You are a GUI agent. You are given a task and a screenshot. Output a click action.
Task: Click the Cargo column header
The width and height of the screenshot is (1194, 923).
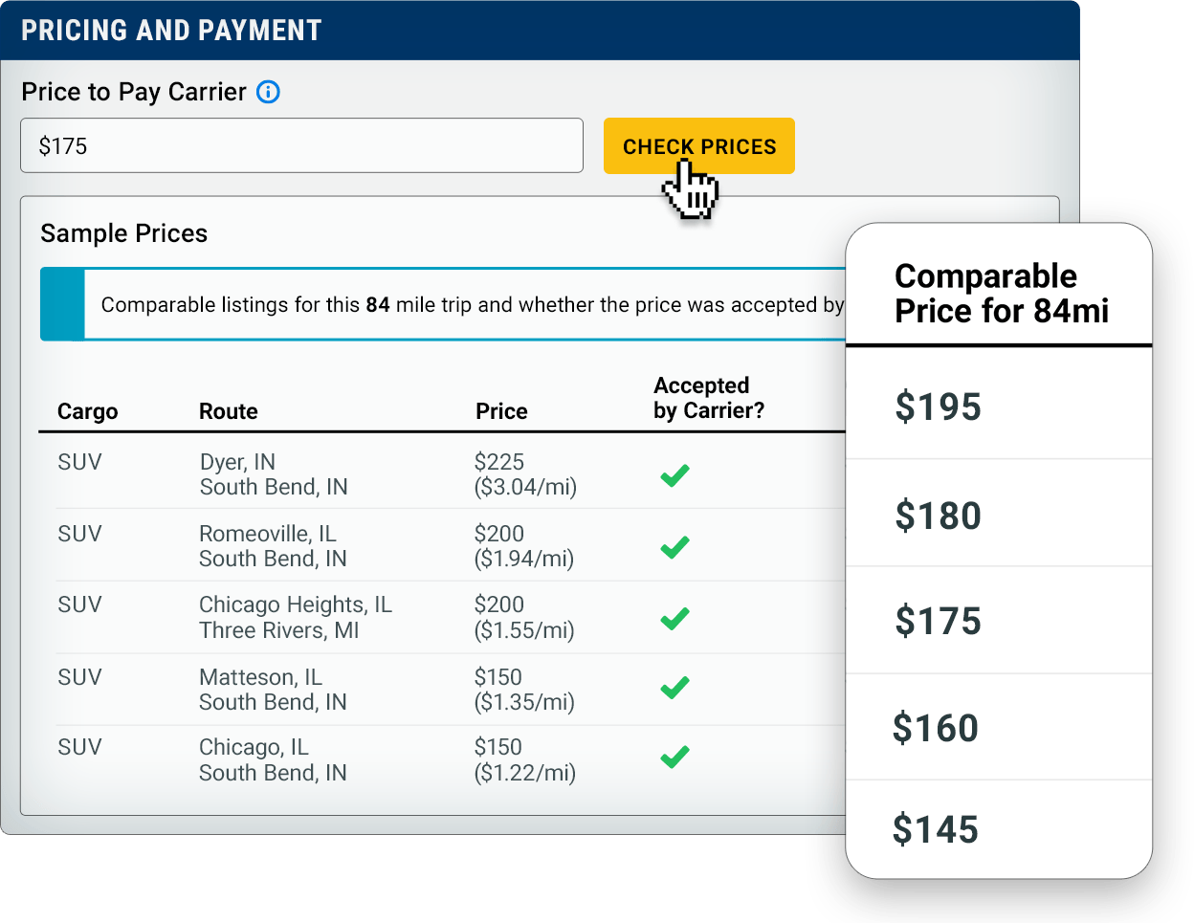pyautogui.click(x=87, y=411)
